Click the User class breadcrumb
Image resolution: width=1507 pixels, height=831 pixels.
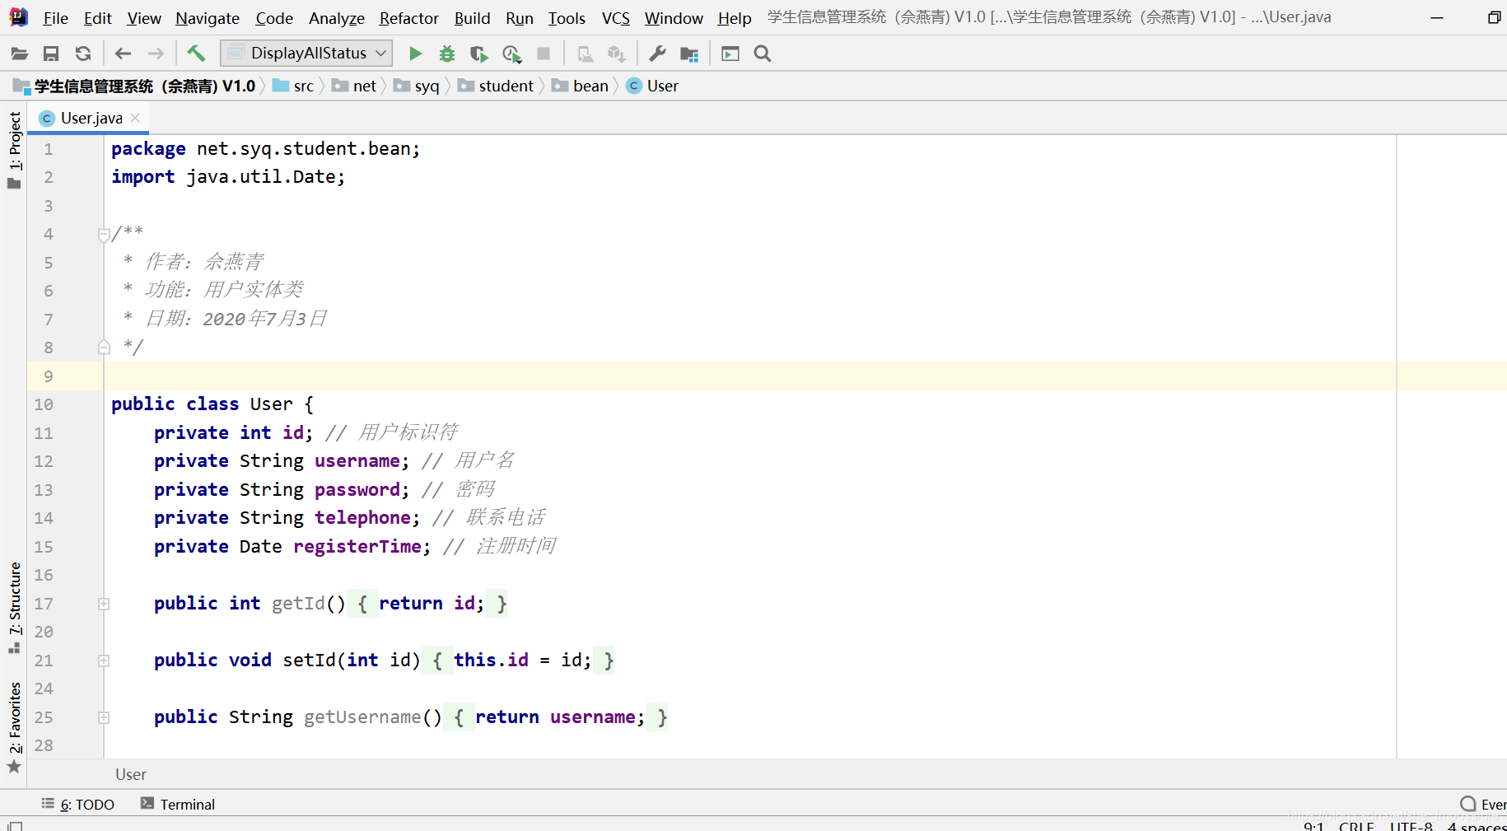(x=653, y=86)
